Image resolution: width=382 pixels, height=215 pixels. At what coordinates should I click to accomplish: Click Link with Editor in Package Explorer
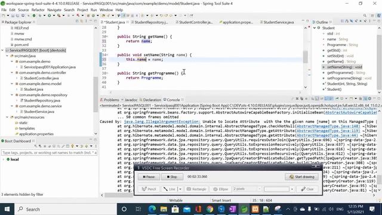click(81, 21)
